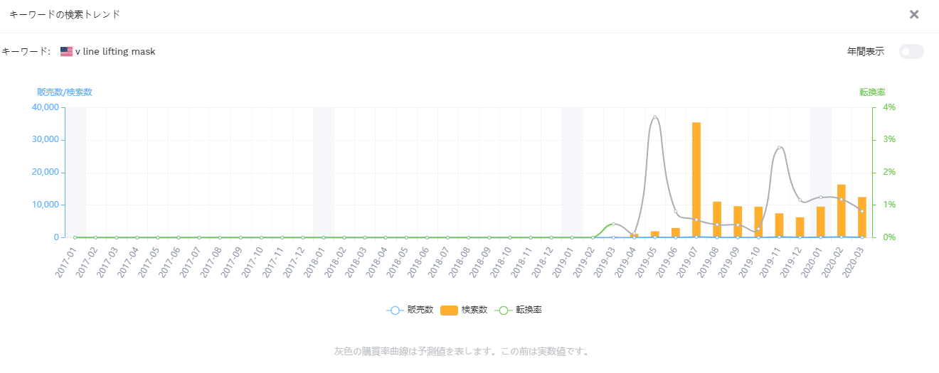Toggle 検索数 series in chart legend
This screenshot has height=373, width=939.
(x=464, y=310)
